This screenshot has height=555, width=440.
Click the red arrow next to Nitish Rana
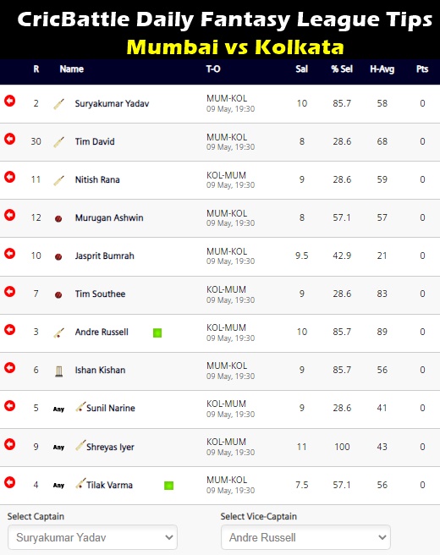tap(10, 177)
